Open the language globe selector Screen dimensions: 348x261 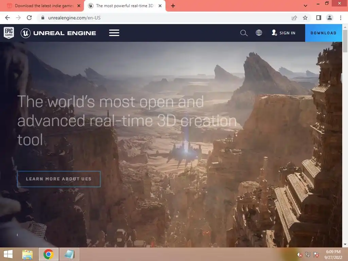click(259, 33)
